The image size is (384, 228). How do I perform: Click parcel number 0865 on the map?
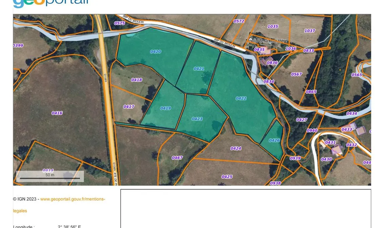311,92
